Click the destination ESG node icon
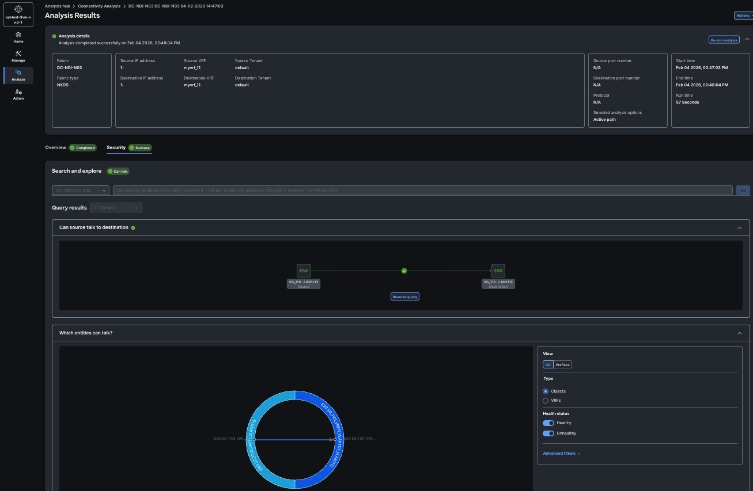Screen dimensions: 753x491 [498, 271]
